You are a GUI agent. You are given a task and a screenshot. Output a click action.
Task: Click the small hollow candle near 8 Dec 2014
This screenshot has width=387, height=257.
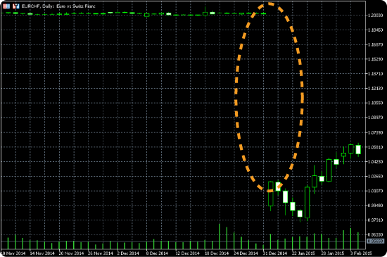click(146, 15)
